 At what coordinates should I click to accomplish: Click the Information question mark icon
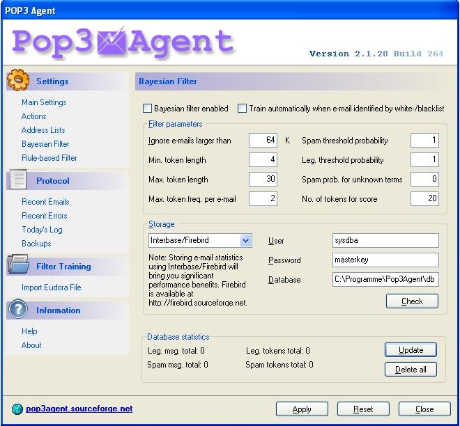pos(18,309)
